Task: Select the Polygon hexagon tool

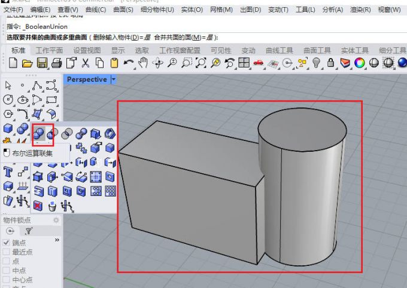Action: [8, 114]
